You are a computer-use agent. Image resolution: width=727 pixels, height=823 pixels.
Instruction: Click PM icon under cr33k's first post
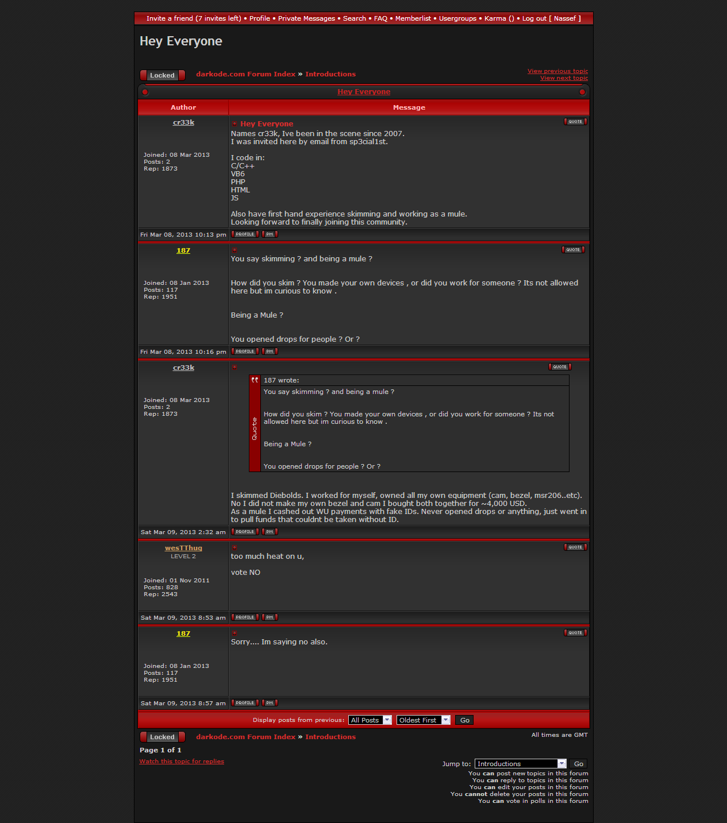[270, 234]
